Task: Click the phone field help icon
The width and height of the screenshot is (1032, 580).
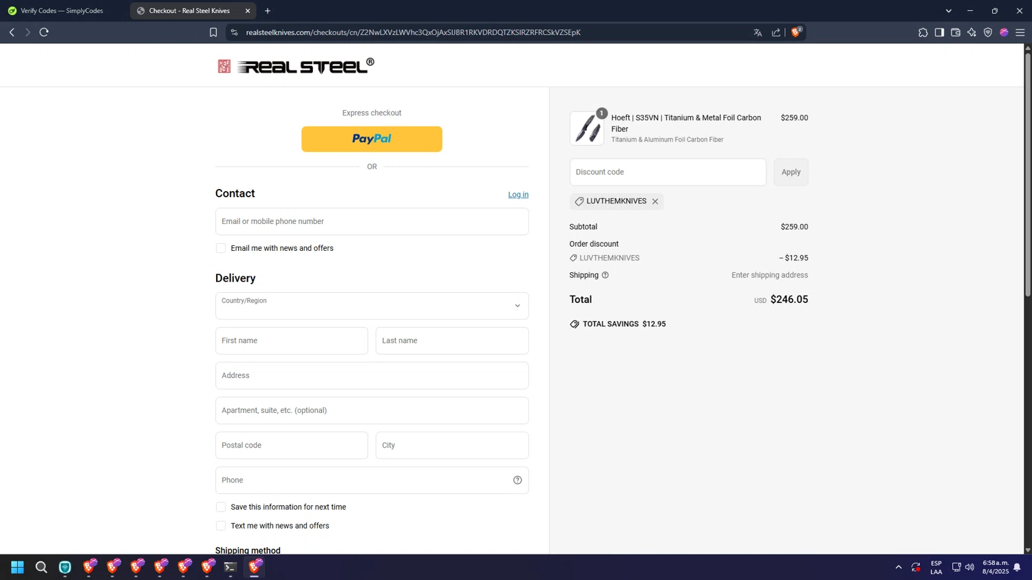Action: pos(517,480)
